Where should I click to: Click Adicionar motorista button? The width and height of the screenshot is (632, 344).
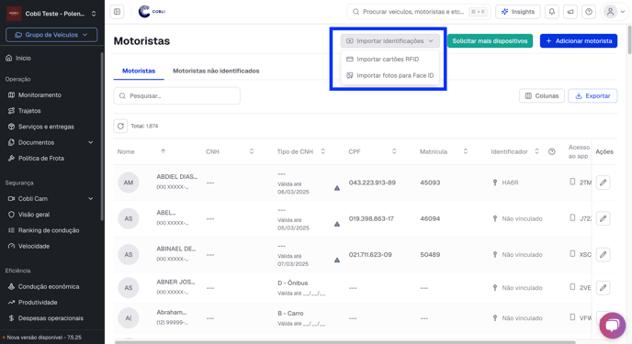coord(579,40)
